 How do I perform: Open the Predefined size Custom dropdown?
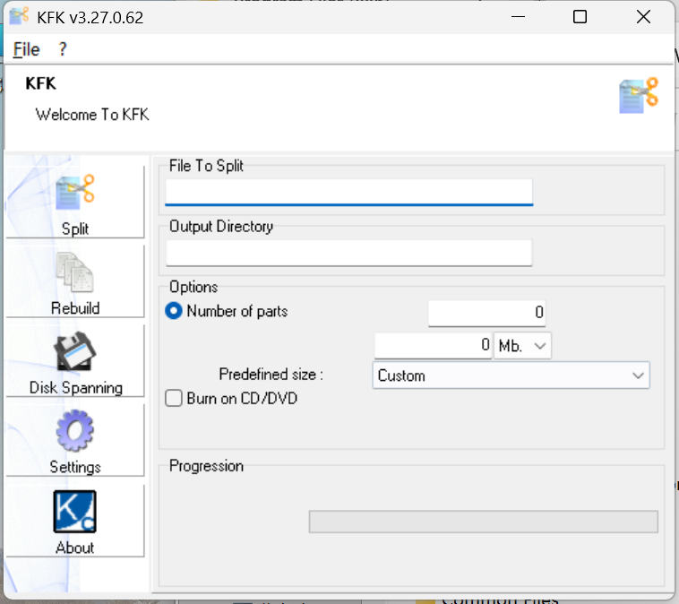coord(511,375)
